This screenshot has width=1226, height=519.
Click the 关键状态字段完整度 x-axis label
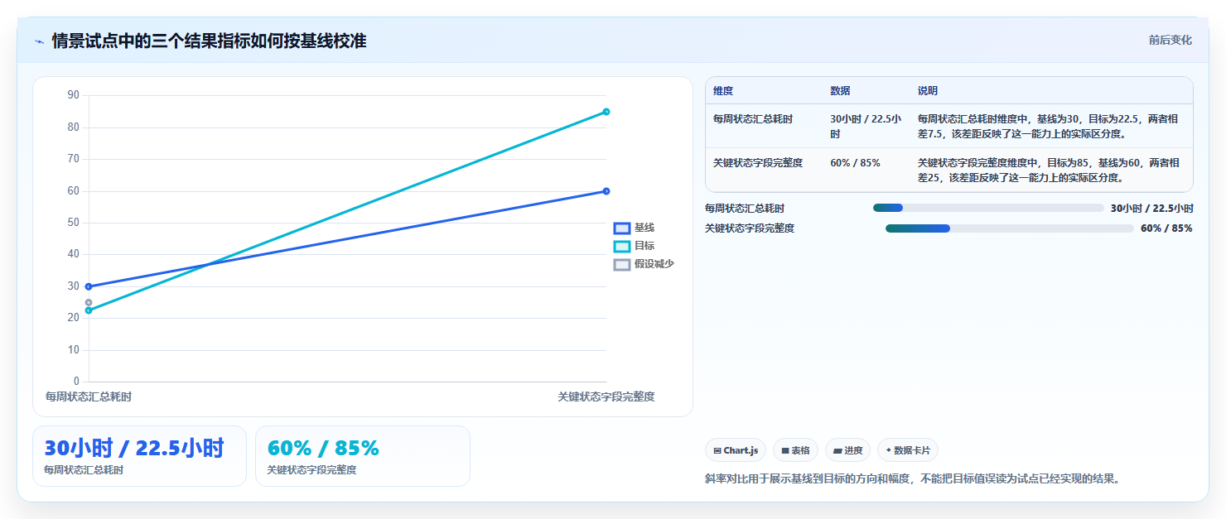(x=606, y=397)
